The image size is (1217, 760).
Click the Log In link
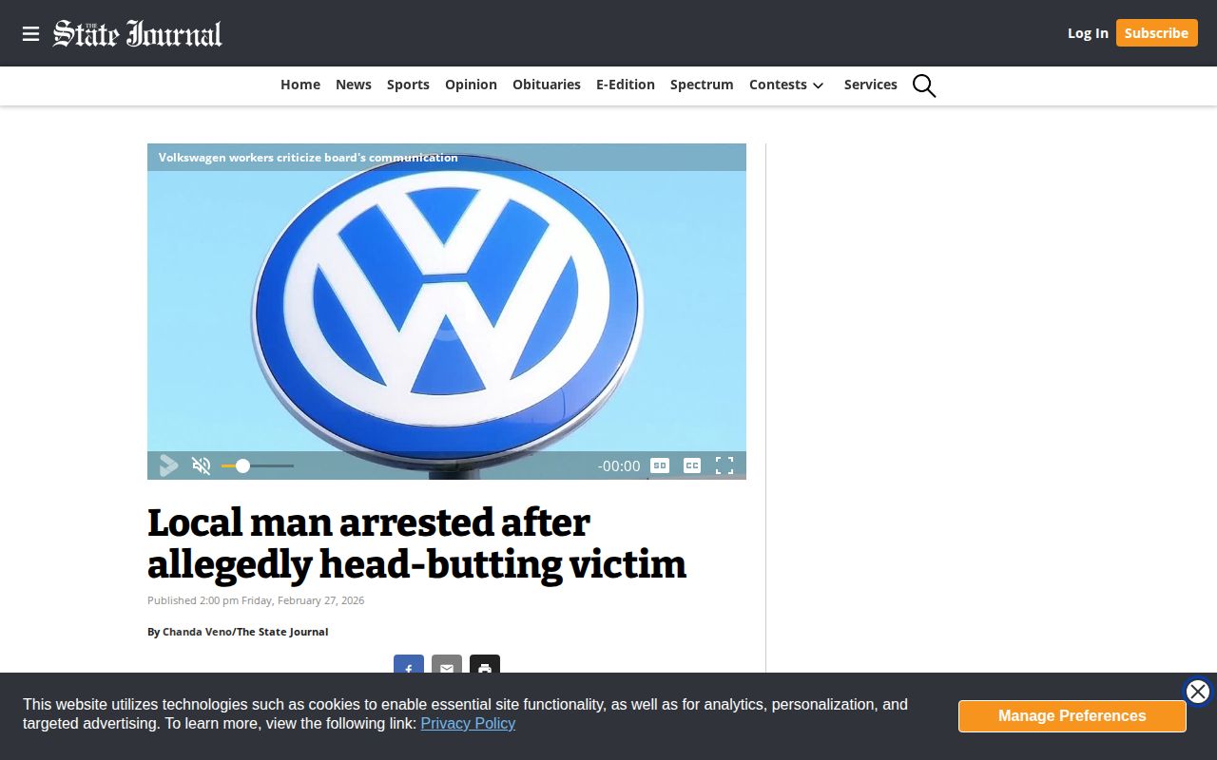coord(1088,33)
